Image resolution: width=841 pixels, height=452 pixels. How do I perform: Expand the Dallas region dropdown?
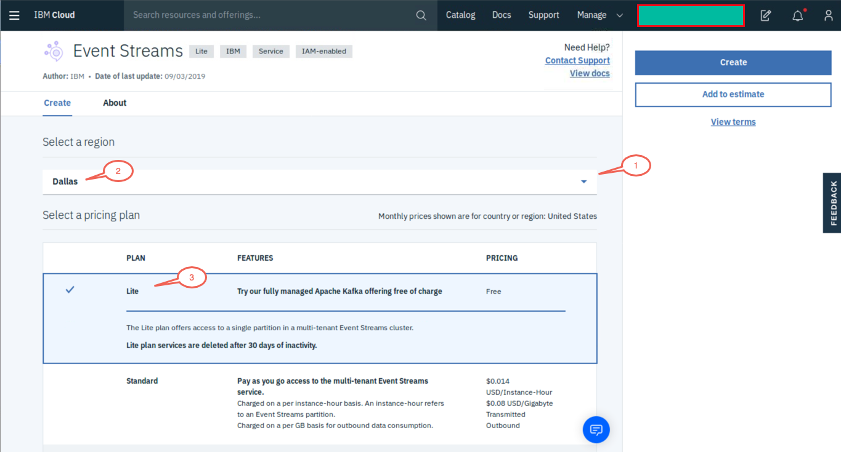[320, 182]
